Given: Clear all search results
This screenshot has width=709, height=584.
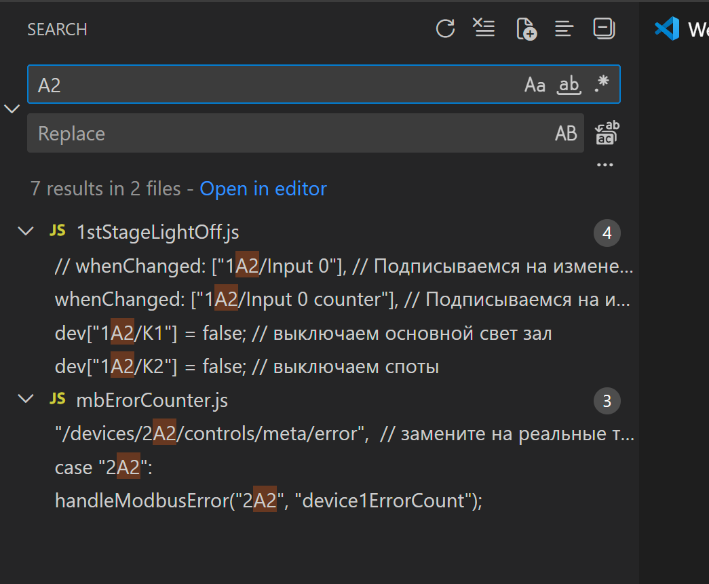Looking at the screenshot, I should pyautogui.click(x=484, y=28).
